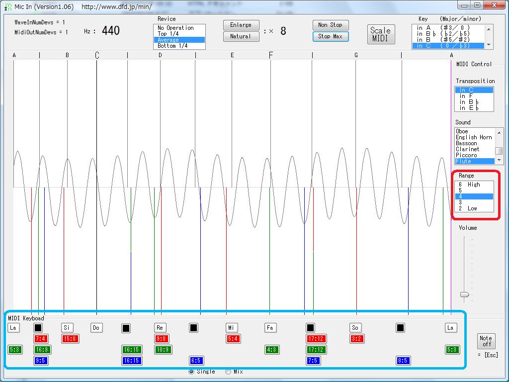Image resolution: width=509 pixels, height=382 pixels.
Task: Click the So key button
Action: click(x=355, y=328)
